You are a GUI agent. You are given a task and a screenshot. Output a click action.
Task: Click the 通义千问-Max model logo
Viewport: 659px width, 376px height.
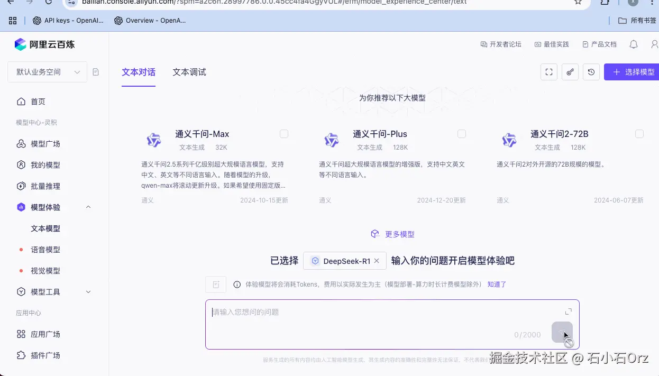(x=154, y=140)
